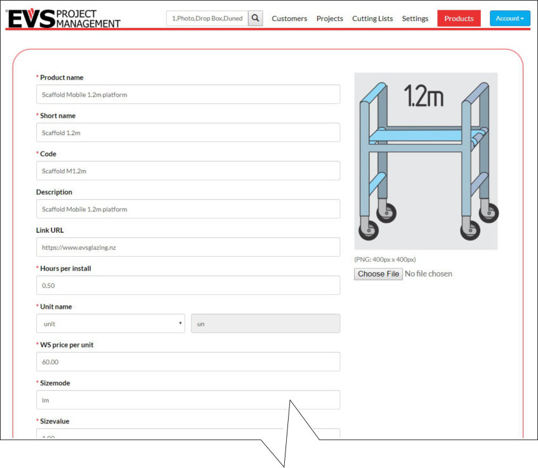This screenshot has height=468, width=538.
Task: Click the red Products button
Action: [x=459, y=18]
